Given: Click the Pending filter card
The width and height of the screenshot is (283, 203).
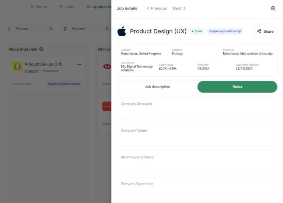Looking at the screenshot, I should 29,29.
